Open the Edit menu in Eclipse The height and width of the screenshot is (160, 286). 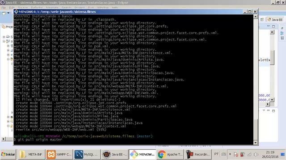(12, 8)
